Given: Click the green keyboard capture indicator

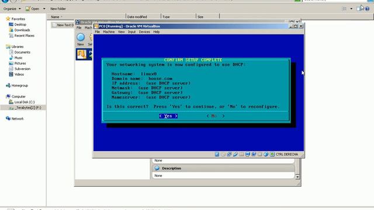Looking at the screenshot, I should tap(272, 154).
